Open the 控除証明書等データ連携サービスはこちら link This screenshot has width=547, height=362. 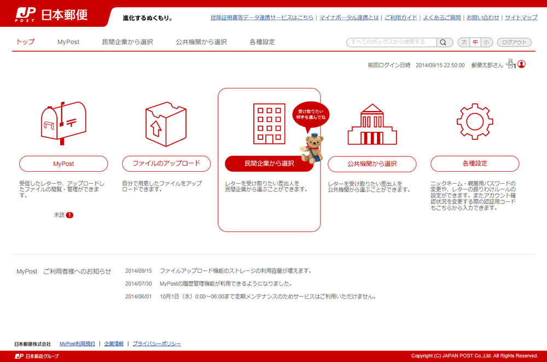coord(262,17)
